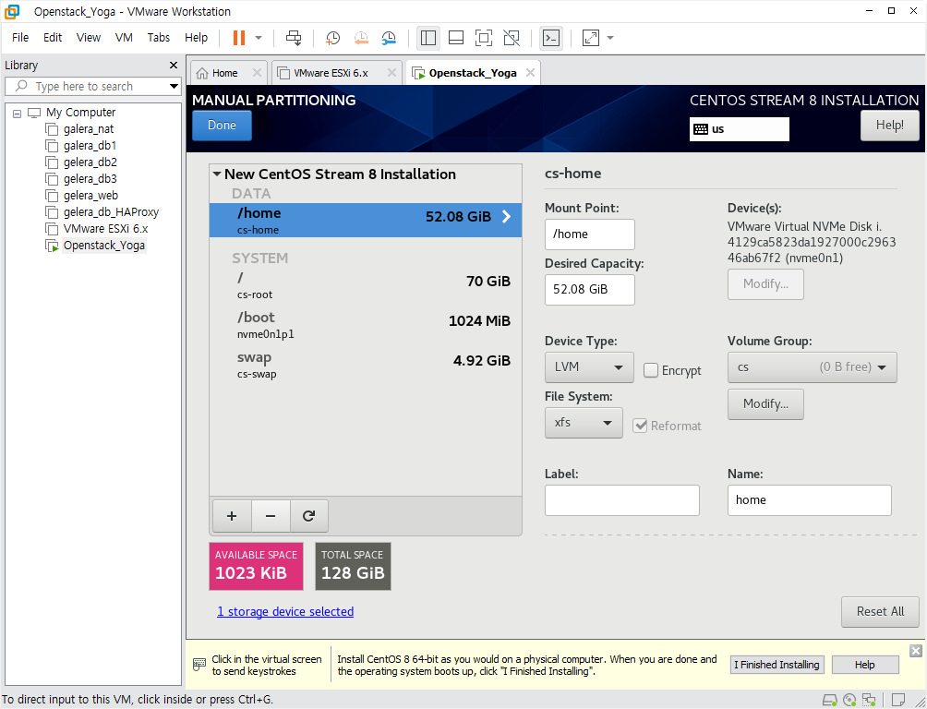Image resolution: width=927 pixels, height=709 pixels.
Task: Remove selected mount point with minus
Action: (x=271, y=516)
